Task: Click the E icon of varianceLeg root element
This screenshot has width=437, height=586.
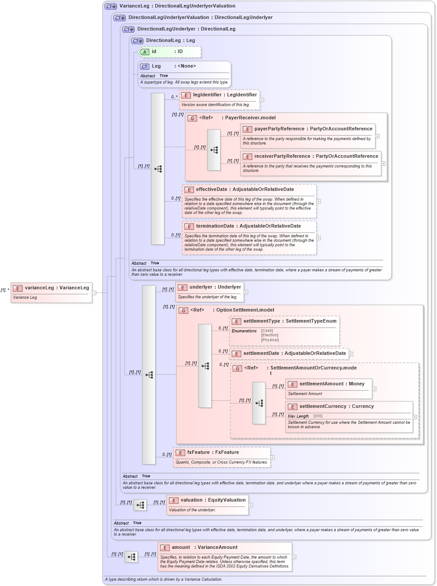Action: click(x=18, y=288)
